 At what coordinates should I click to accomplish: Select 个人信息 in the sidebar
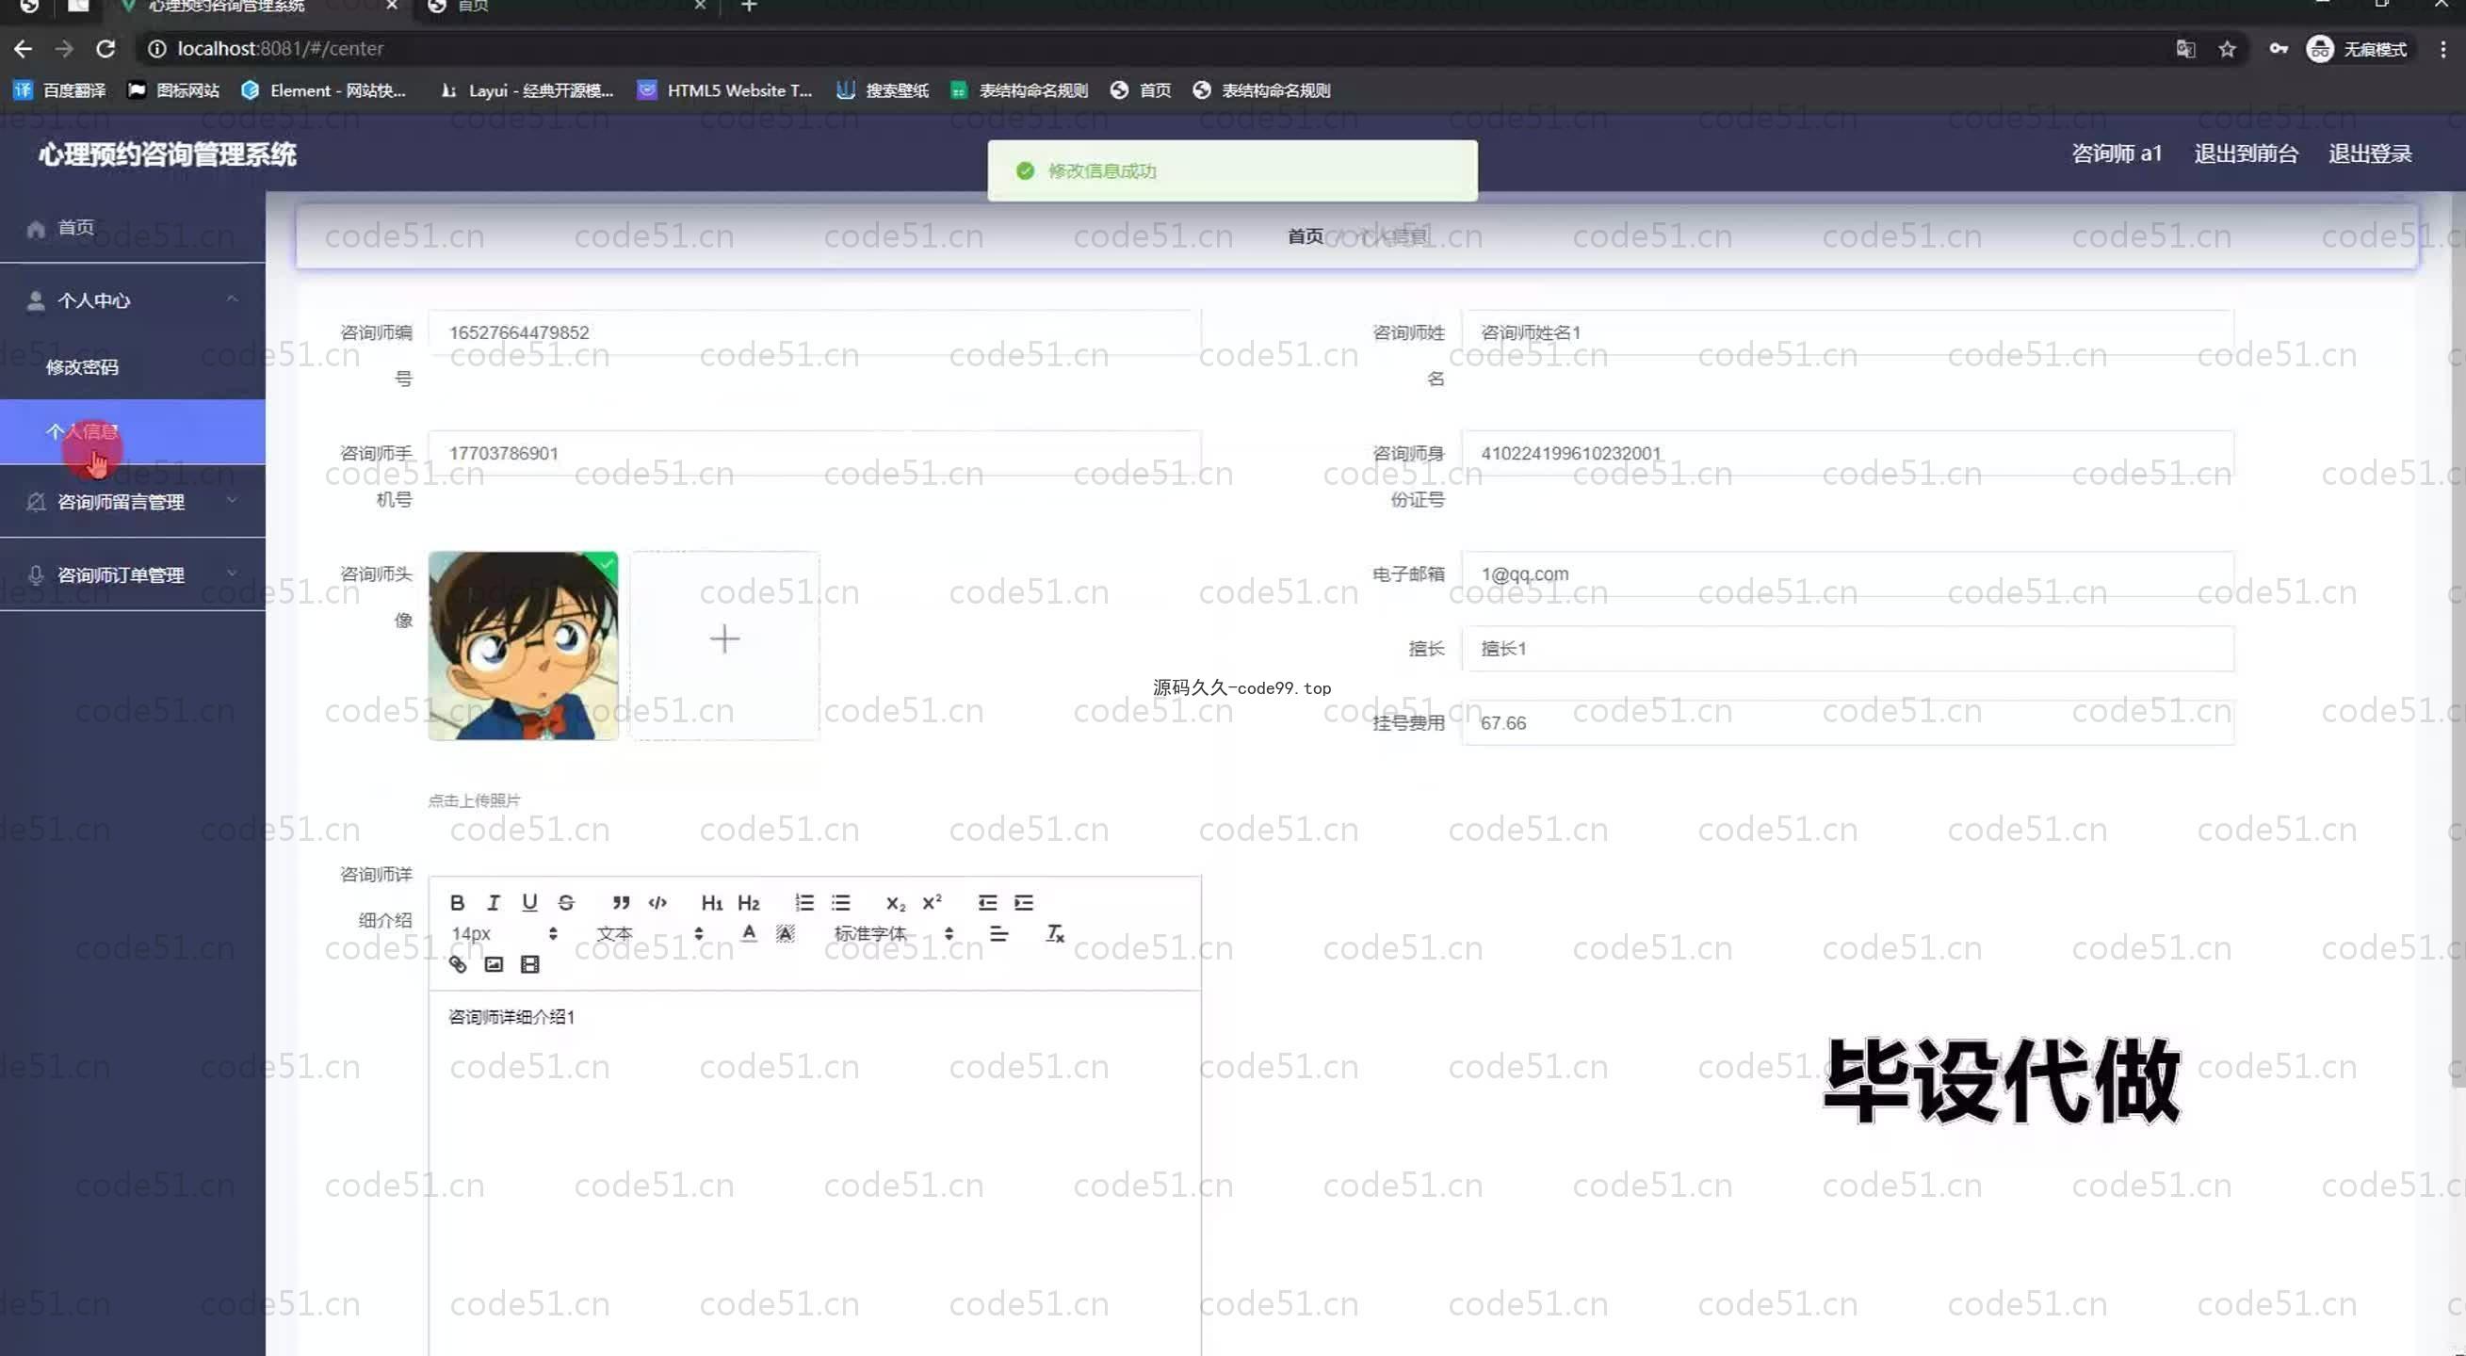132,431
